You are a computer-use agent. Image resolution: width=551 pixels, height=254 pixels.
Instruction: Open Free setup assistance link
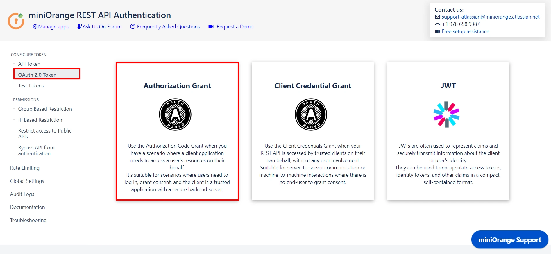[466, 31]
